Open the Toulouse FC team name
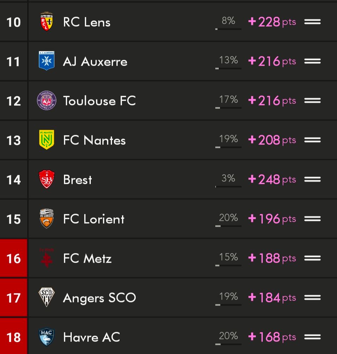This screenshot has height=354, width=337. tap(99, 101)
